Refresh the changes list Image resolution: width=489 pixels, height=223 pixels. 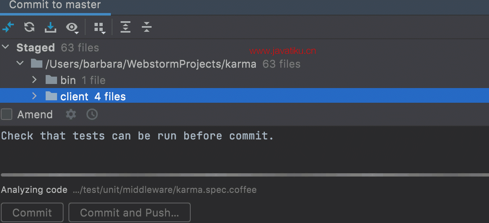(x=29, y=27)
